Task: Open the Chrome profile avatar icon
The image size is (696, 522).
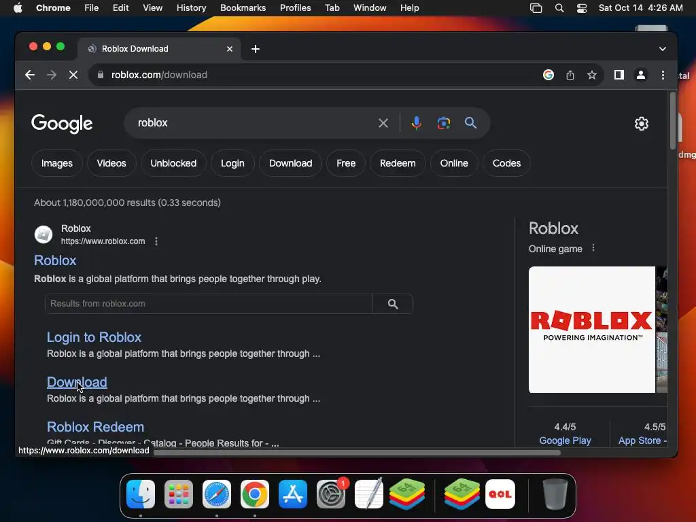Action: (x=640, y=75)
